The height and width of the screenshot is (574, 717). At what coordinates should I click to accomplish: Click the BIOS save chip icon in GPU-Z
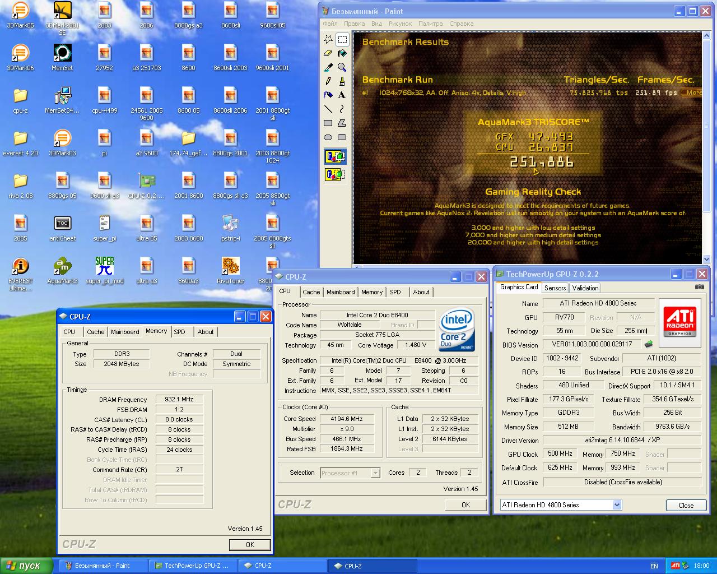(649, 344)
